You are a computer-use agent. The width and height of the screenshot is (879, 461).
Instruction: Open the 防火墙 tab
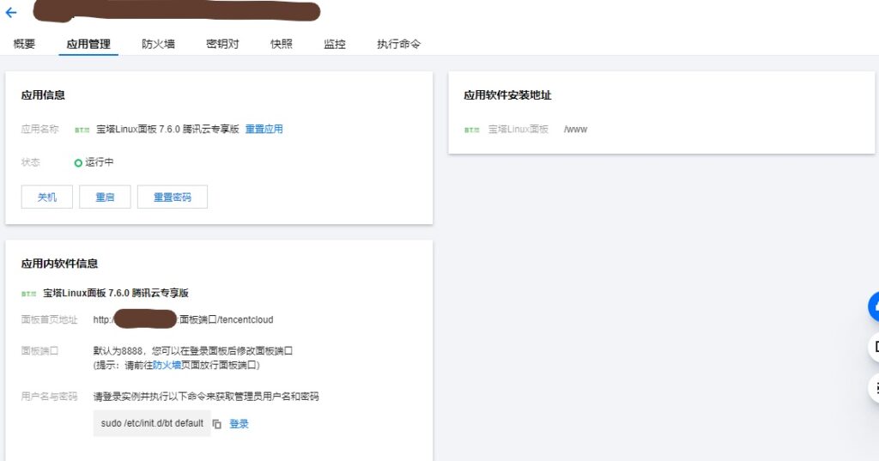(x=158, y=44)
